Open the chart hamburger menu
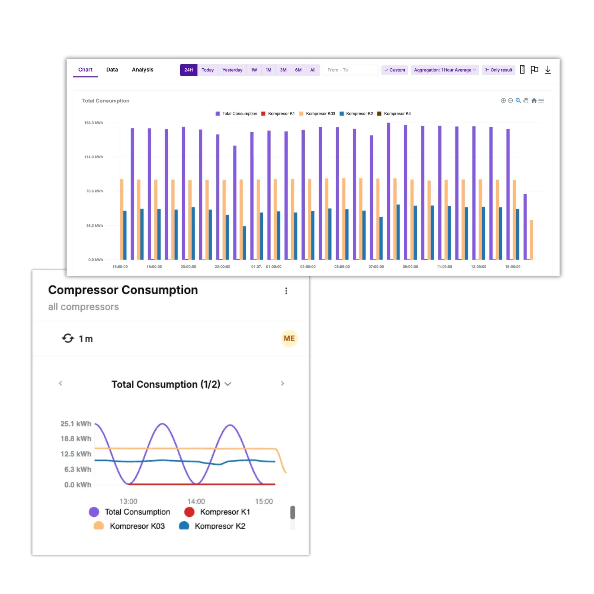Image resolution: width=594 pixels, height=594 pixels. coord(541,101)
